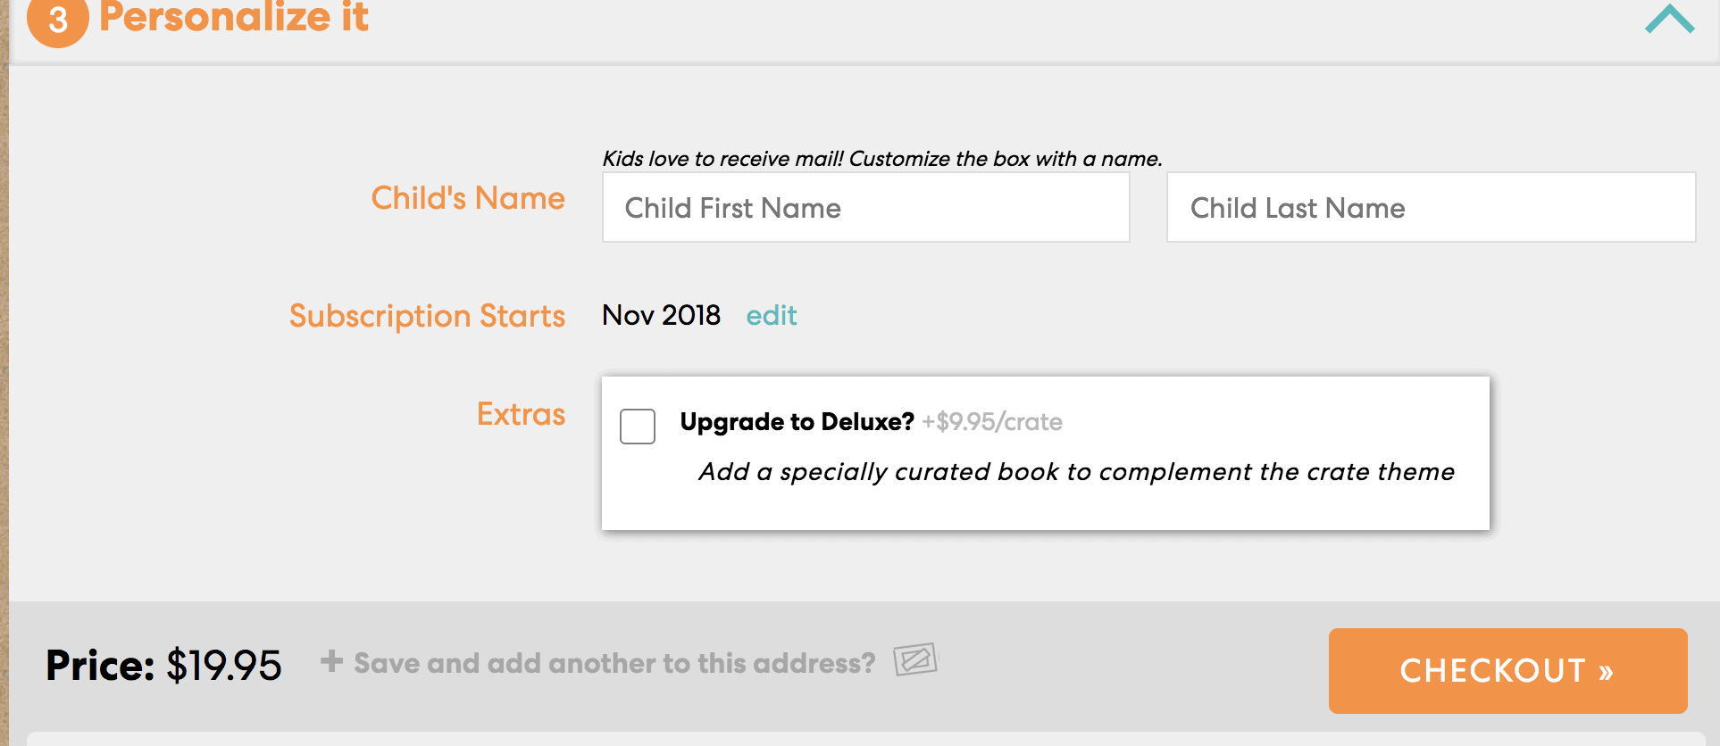Collapse the Personalize it section chevron
This screenshot has height=746, width=1720.
pos(1669,20)
